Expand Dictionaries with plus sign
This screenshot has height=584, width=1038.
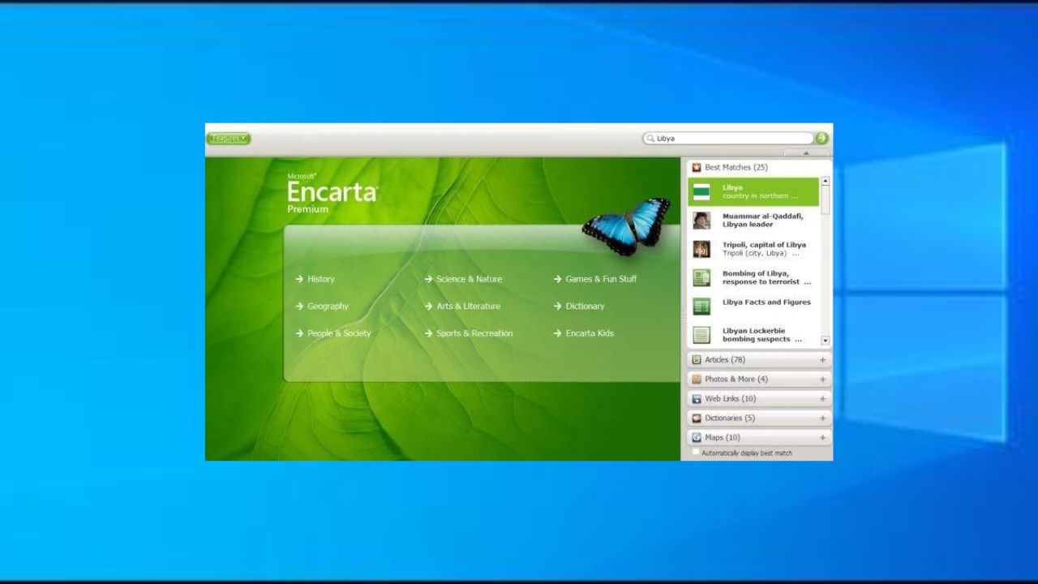[822, 418]
